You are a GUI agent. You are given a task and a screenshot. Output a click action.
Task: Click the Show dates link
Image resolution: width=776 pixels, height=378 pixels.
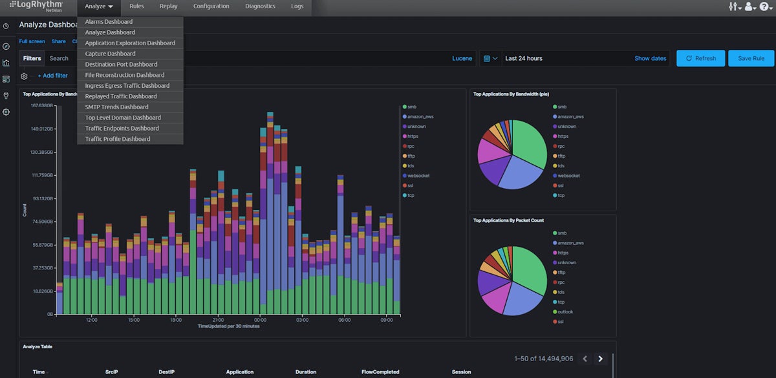click(x=650, y=58)
